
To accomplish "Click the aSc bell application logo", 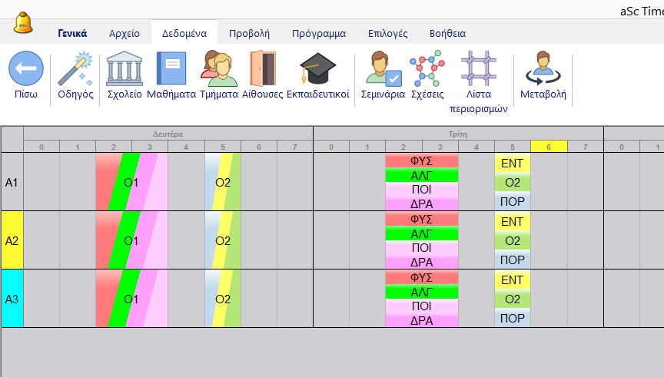I will pos(25,22).
